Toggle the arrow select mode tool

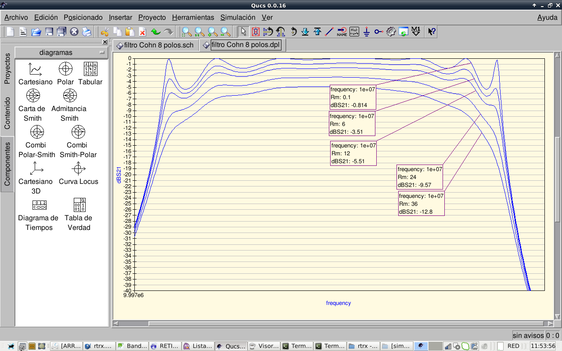(243, 32)
